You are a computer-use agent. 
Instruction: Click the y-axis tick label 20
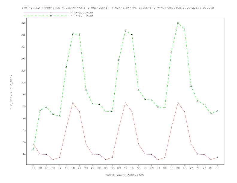click(x=23, y=83)
